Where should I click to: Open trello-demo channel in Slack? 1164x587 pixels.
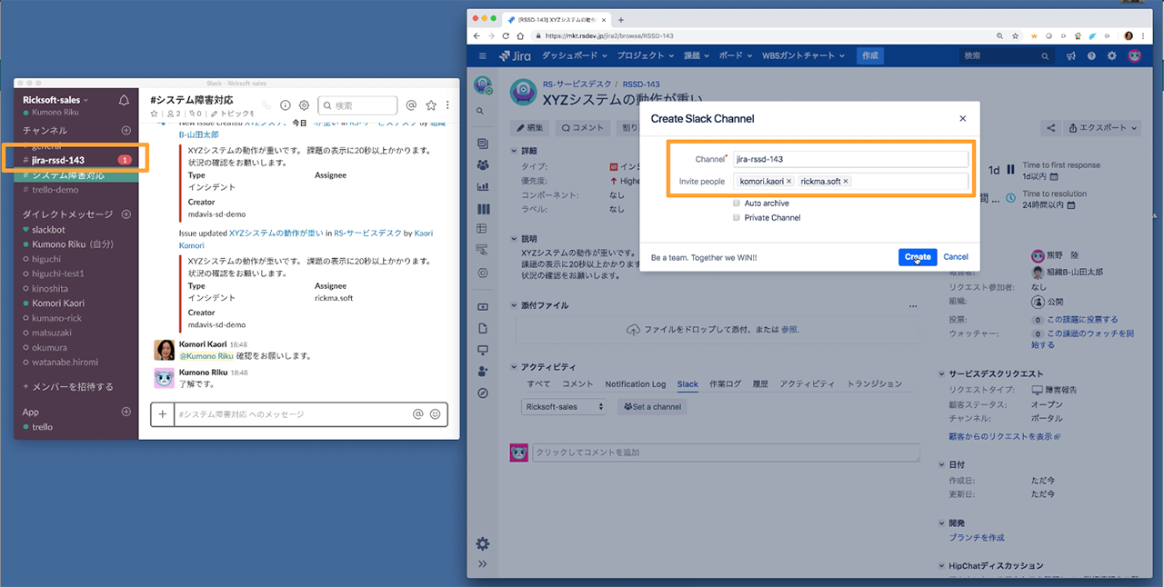tap(55, 190)
